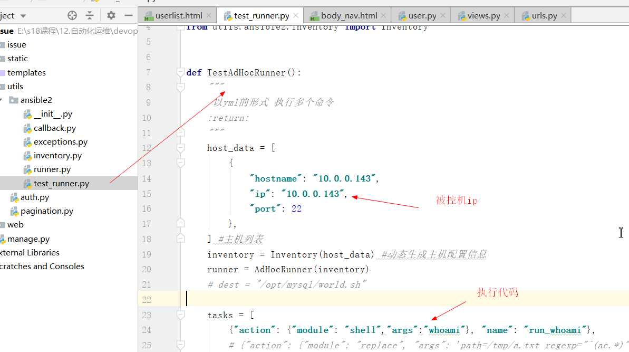Click the locate current file crosshair icon
Viewport: 629px width, 352px height.
click(x=72, y=16)
